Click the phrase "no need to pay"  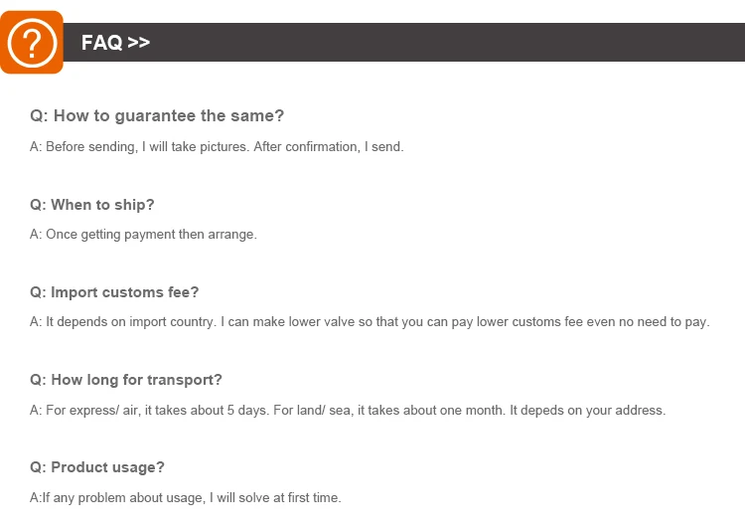point(664,322)
